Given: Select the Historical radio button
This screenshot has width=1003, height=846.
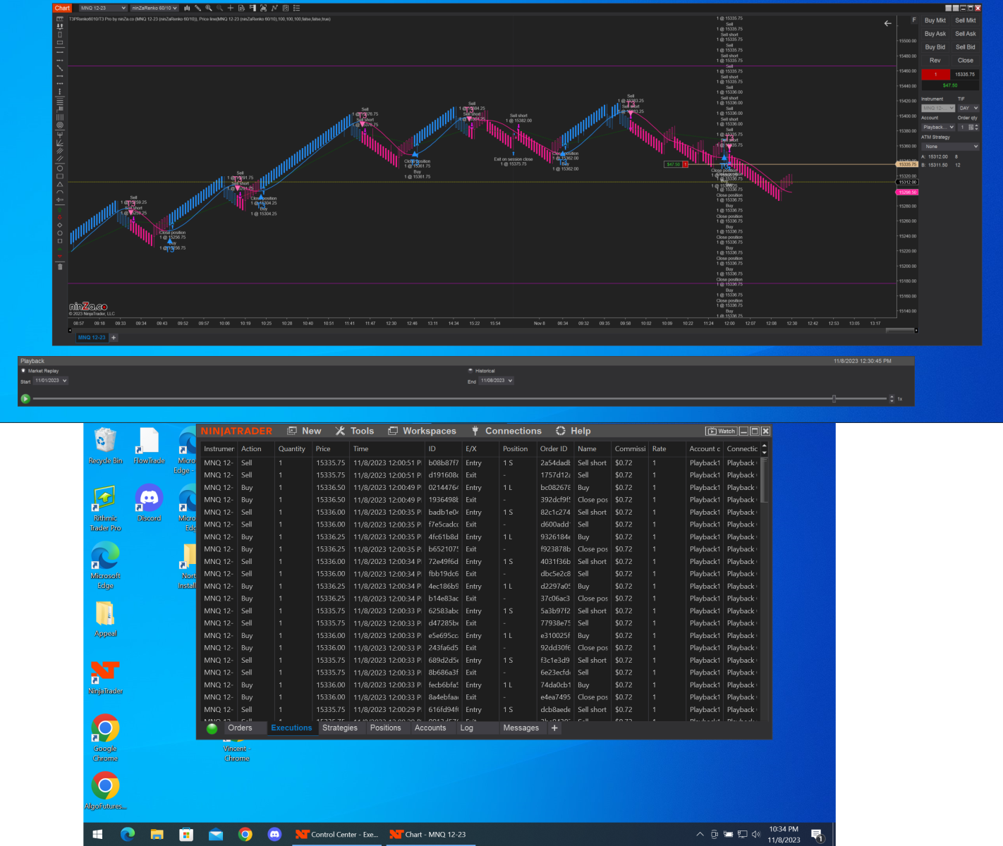Looking at the screenshot, I should click(x=470, y=370).
